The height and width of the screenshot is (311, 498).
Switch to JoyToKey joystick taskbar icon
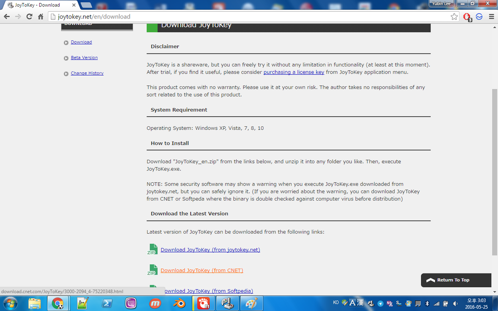click(228, 303)
